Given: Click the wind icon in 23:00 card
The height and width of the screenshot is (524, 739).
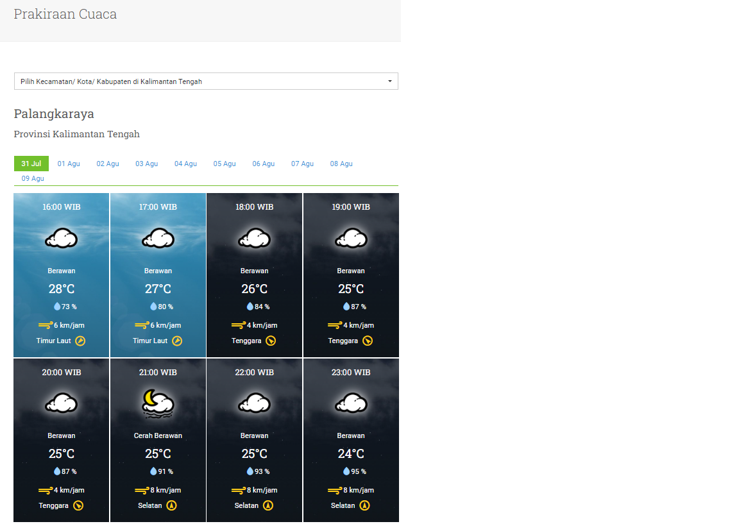Looking at the screenshot, I should pos(335,491).
